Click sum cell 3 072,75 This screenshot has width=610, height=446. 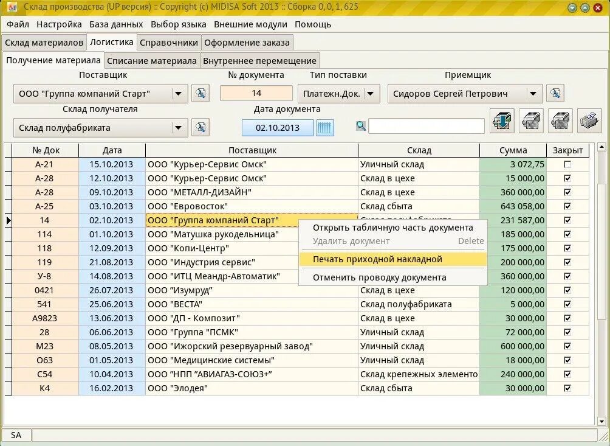513,164
